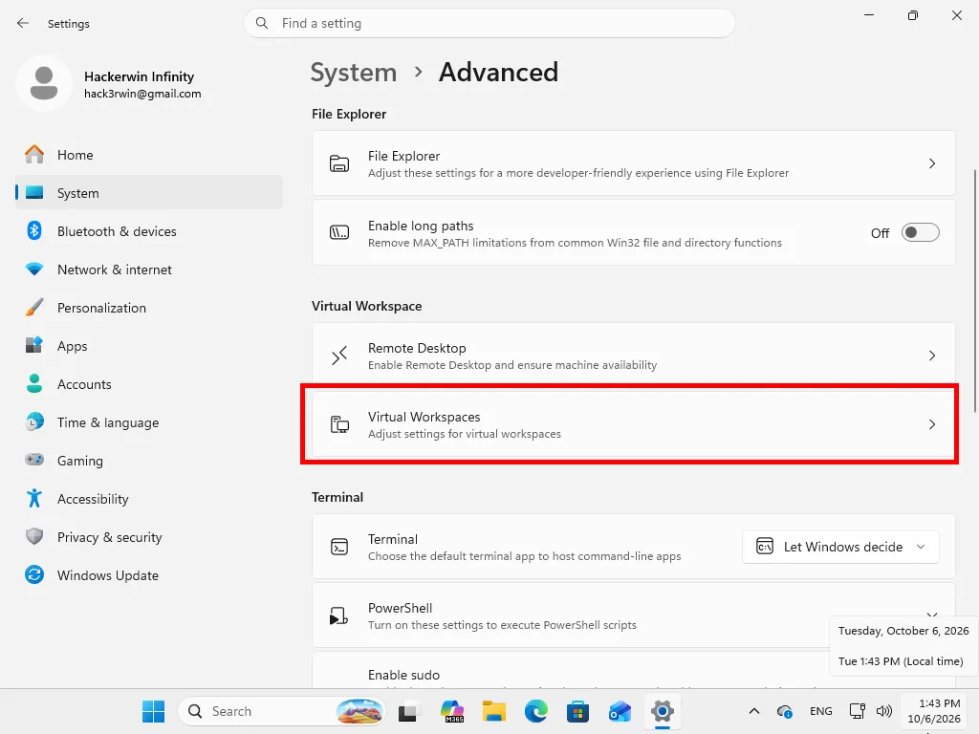Click the Virtual Workspaces monitor icon
Screen dimensions: 979x734
click(x=339, y=424)
